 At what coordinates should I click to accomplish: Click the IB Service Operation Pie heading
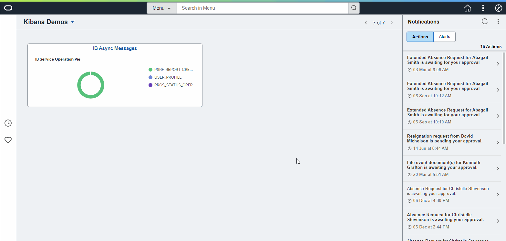(x=58, y=59)
